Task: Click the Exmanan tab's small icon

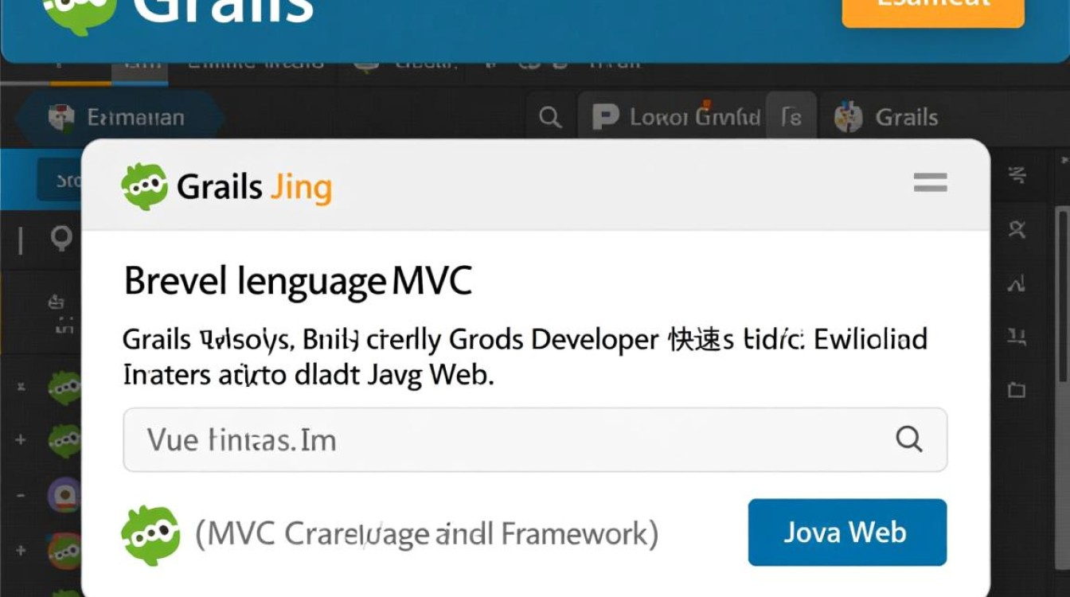Action: click(x=62, y=118)
